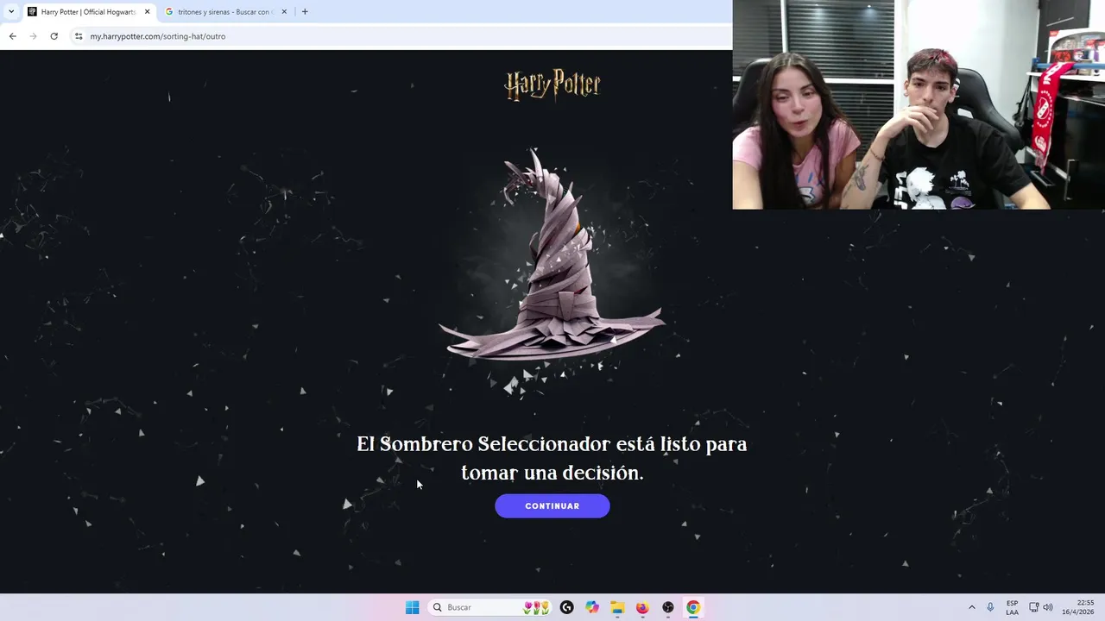Viewport: 1105px width, 621px height.
Task: Click the Harry Potter logo
Action: click(x=552, y=85)
